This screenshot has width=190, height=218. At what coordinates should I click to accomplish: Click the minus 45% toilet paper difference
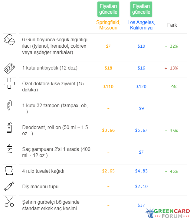point(172,171)
